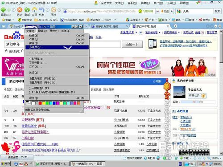
Task: Click the Baidu search submit button
Action: (x=132, y=44)
